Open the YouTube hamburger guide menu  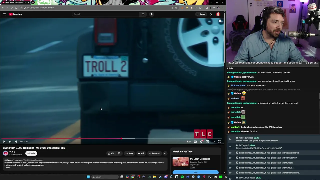tap(4, 14)
